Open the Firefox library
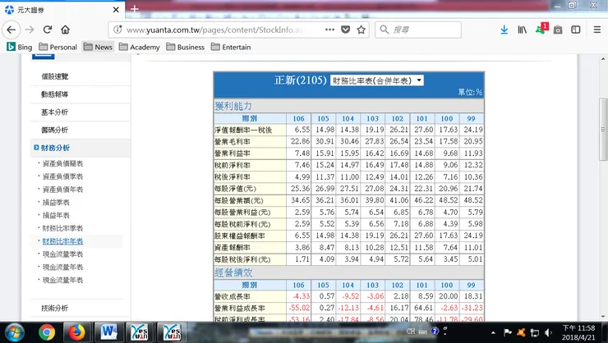The height and width of the screenshot is (343, 608). [x=522, y=30]
